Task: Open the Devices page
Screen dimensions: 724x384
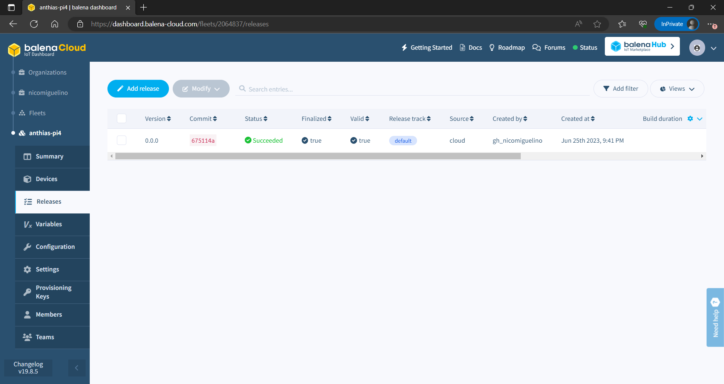Action: (x=52, y=179)
